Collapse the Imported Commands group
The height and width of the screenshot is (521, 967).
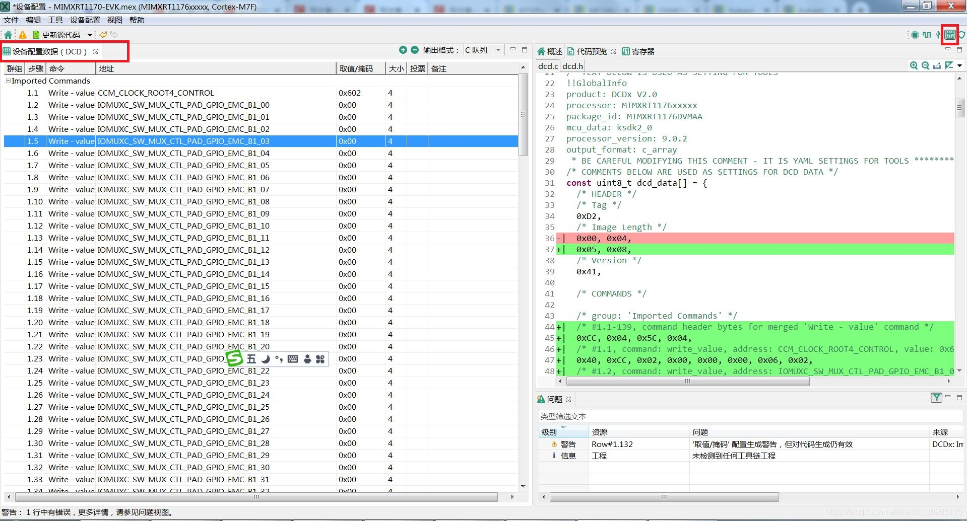click(8, 81)
